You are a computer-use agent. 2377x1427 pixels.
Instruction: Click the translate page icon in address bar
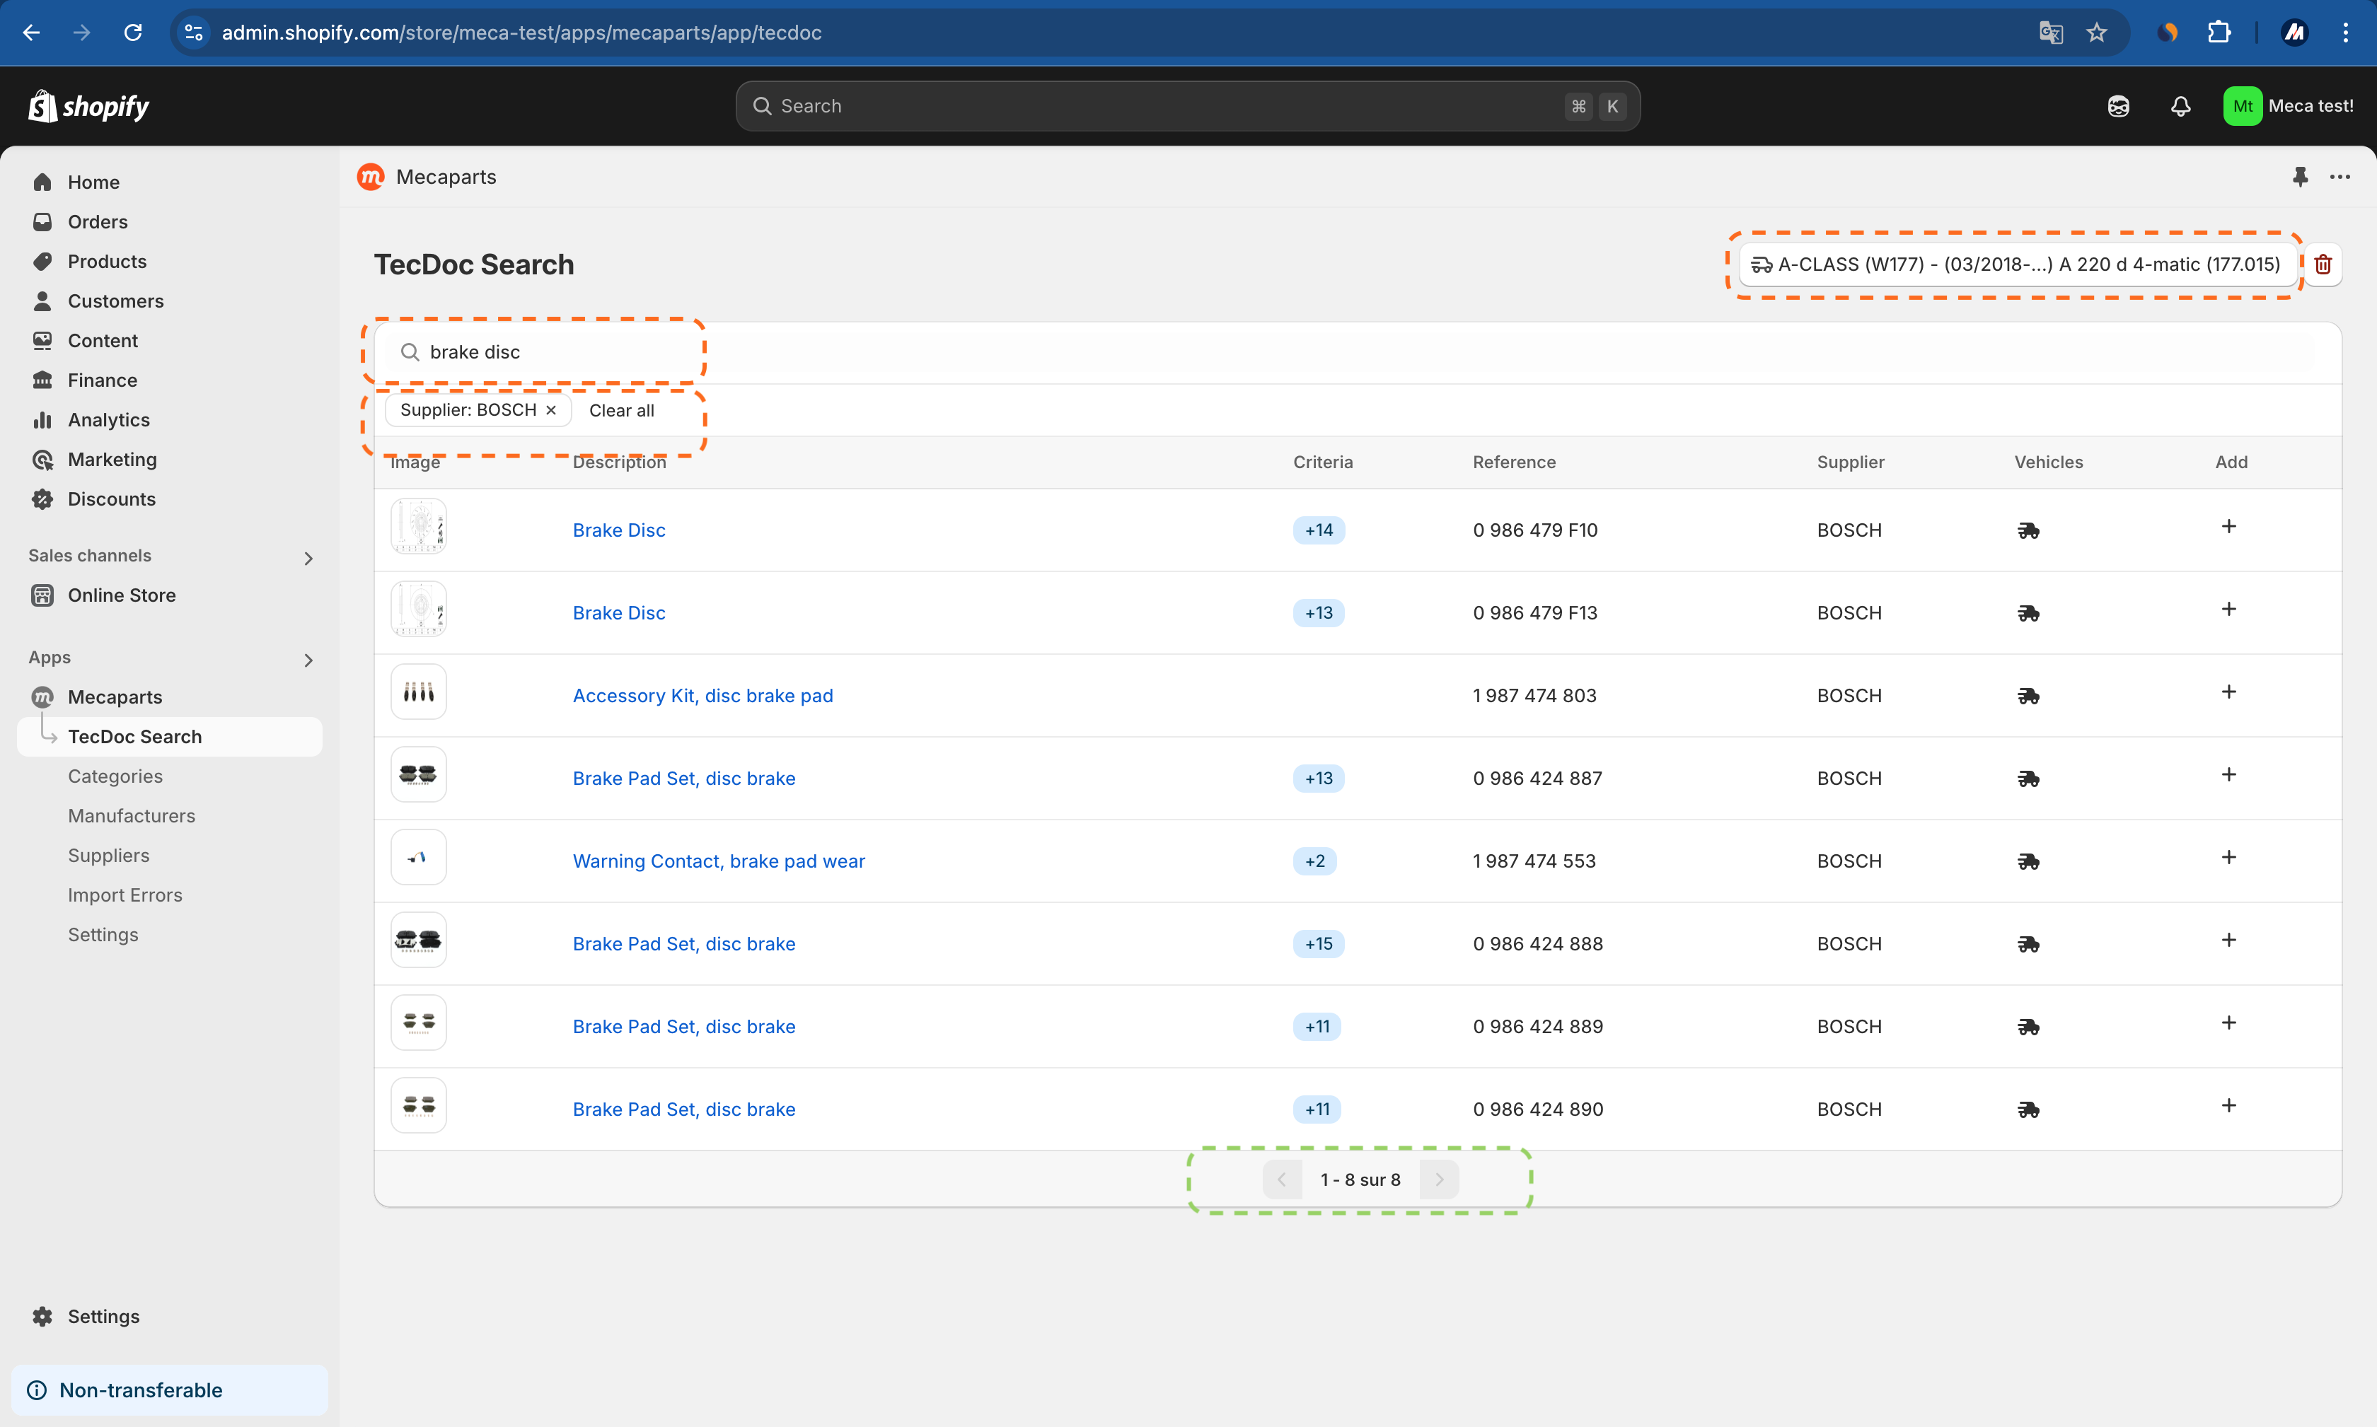2051,33
